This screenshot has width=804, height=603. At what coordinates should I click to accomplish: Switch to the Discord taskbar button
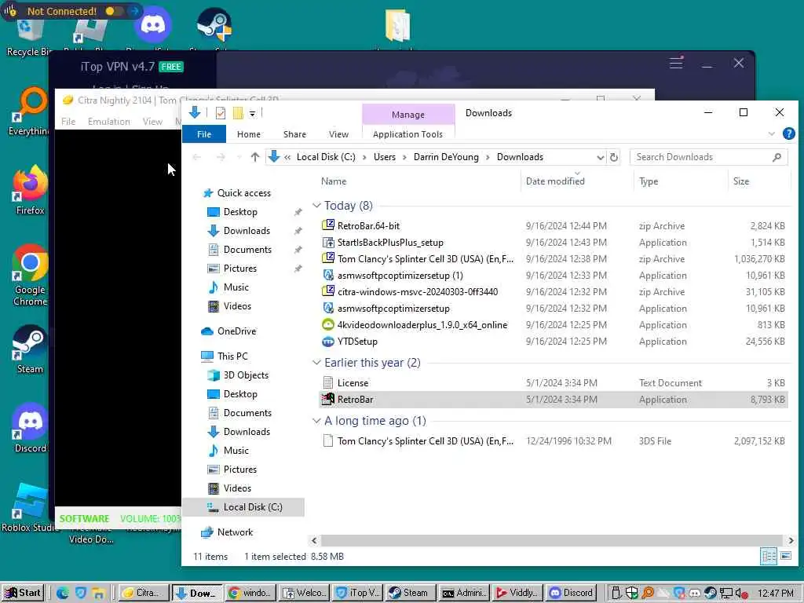tap(572, 593)
